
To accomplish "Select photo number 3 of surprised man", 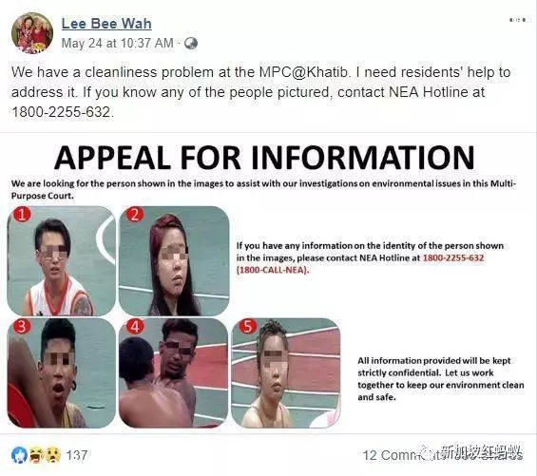I will coord(62,373).
